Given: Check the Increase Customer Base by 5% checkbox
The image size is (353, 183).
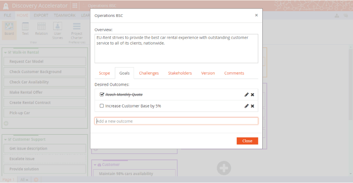Looking at the screenshot, I should click(102, 106).
